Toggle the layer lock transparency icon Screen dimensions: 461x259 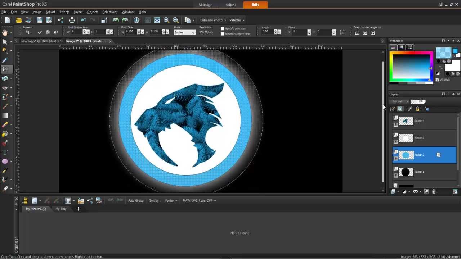pos(417,109)
